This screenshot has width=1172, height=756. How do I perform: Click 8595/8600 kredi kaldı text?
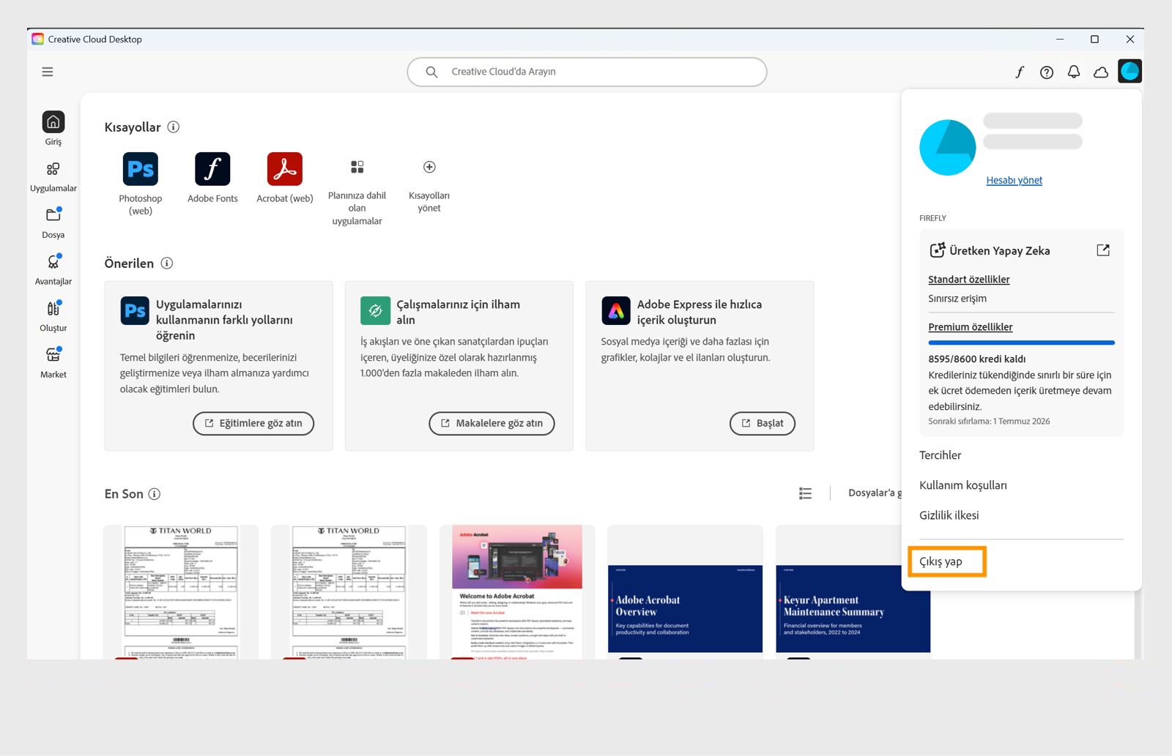pos(976,359)
